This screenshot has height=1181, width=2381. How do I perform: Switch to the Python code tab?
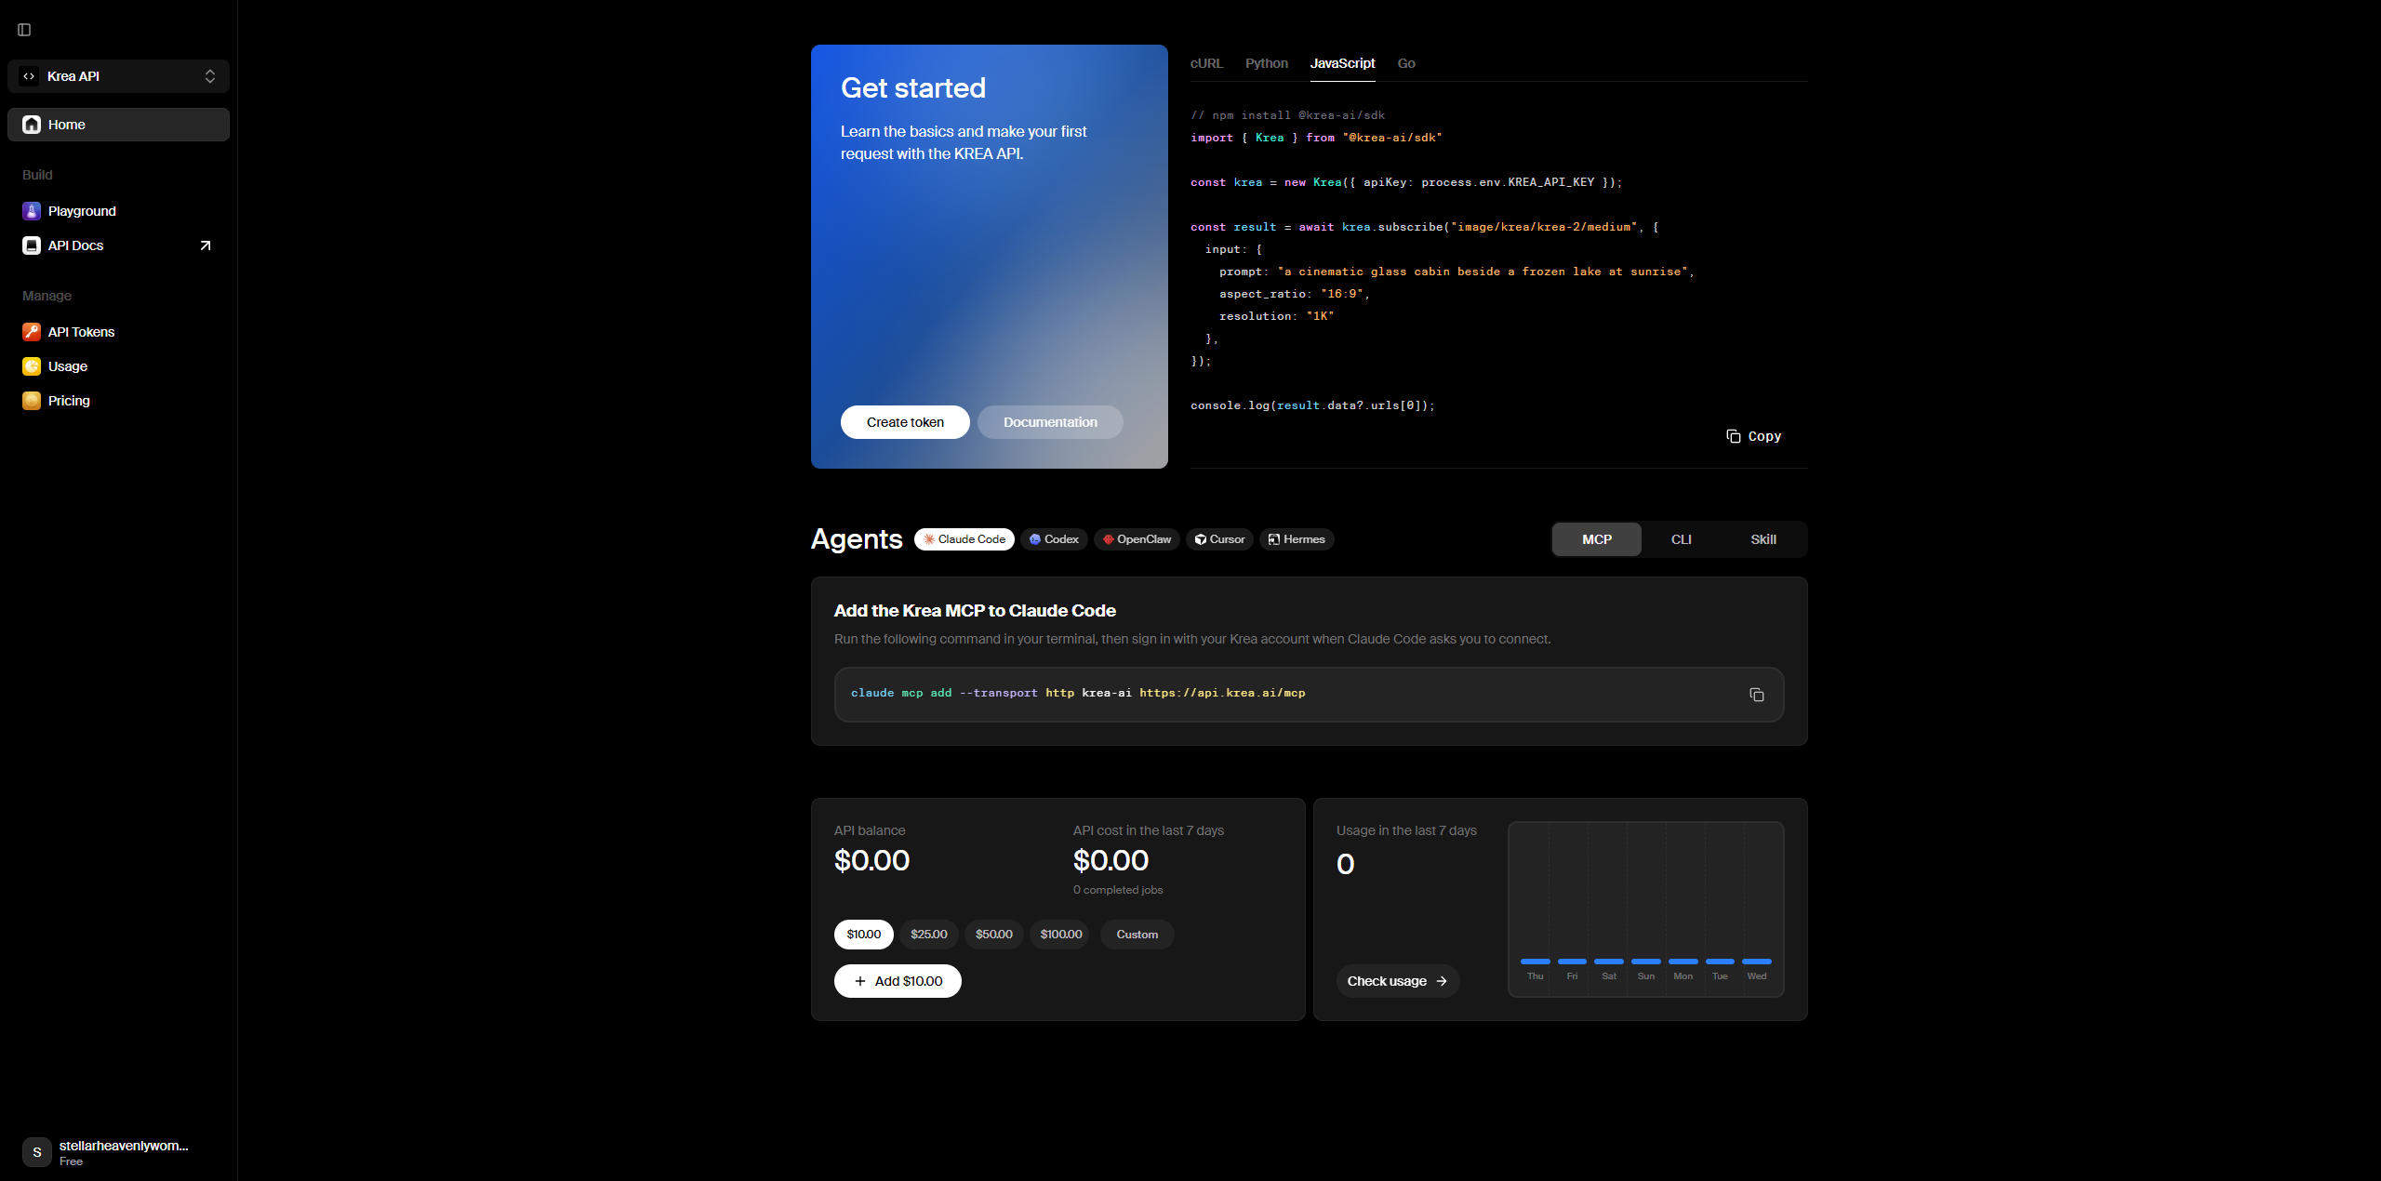click(1266, 63)
